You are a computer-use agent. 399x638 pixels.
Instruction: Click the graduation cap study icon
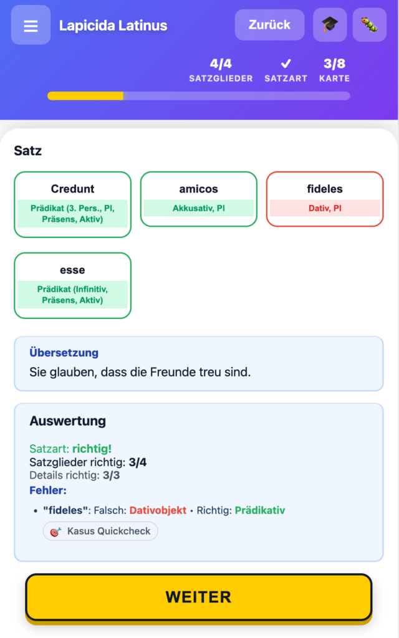point(329,24)
